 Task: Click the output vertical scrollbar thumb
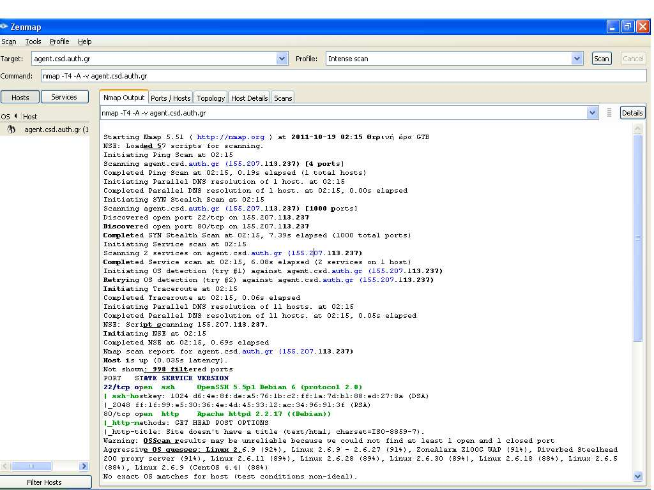point(637,238)
